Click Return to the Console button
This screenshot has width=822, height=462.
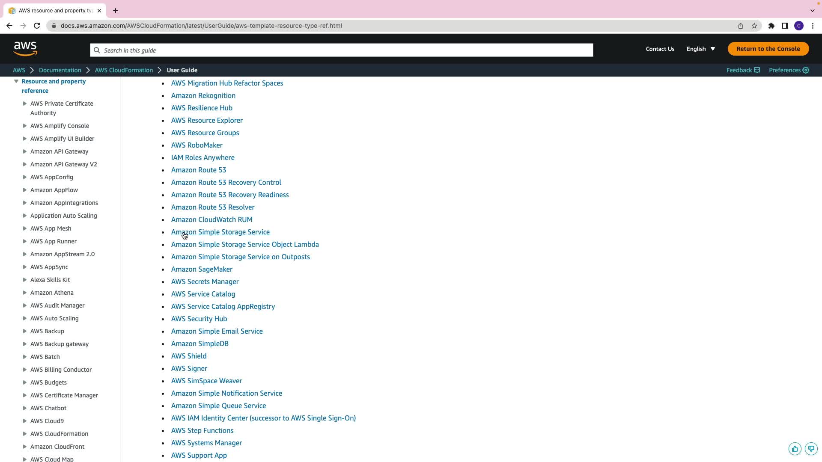coord(768,49)
